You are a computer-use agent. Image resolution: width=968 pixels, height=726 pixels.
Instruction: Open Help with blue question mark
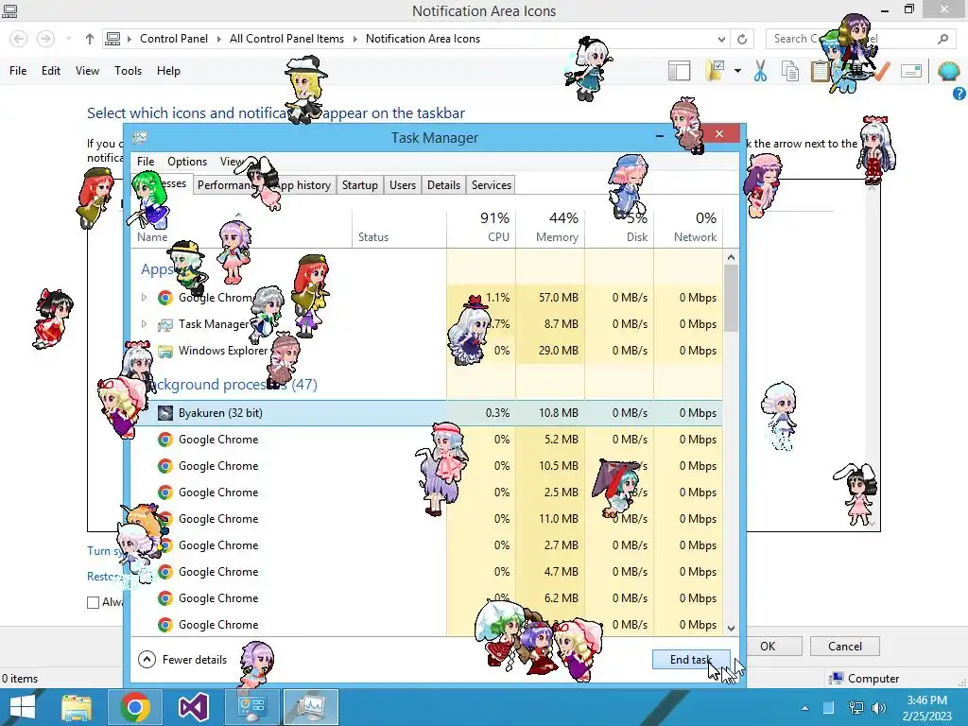[959, 94]
